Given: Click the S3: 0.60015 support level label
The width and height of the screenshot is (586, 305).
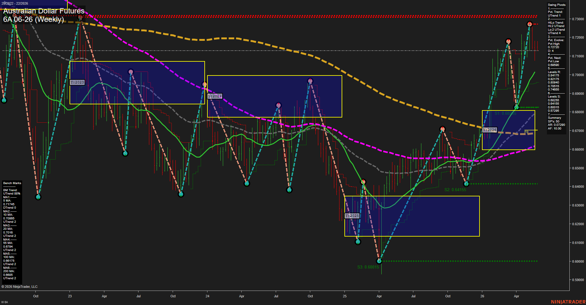Looking at the screenshot, I should (368, 267).
